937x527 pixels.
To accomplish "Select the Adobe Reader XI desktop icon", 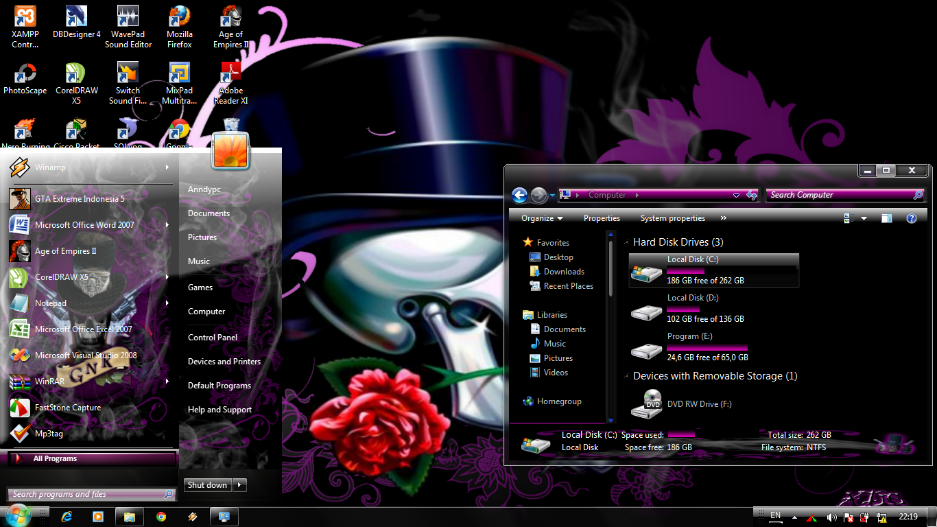I will [230, 83].
